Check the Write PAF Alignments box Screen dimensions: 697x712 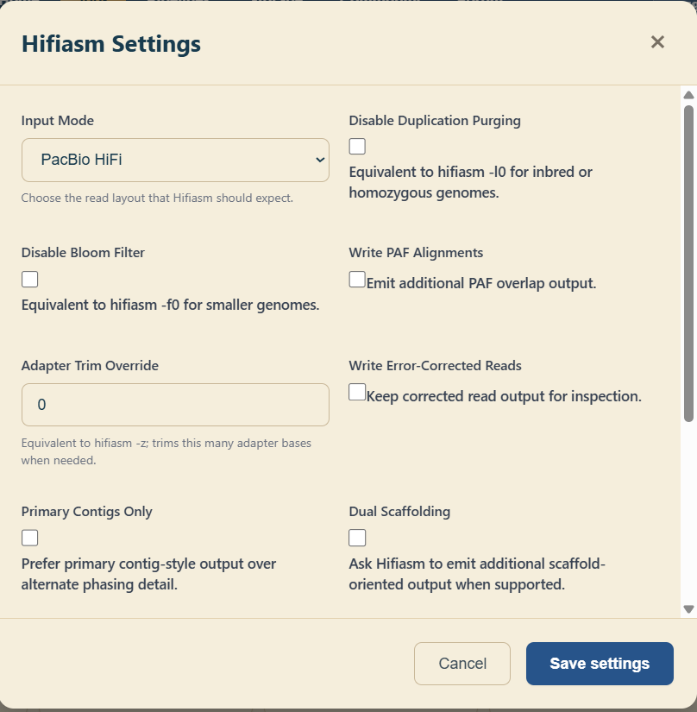(x=357, y=279)
